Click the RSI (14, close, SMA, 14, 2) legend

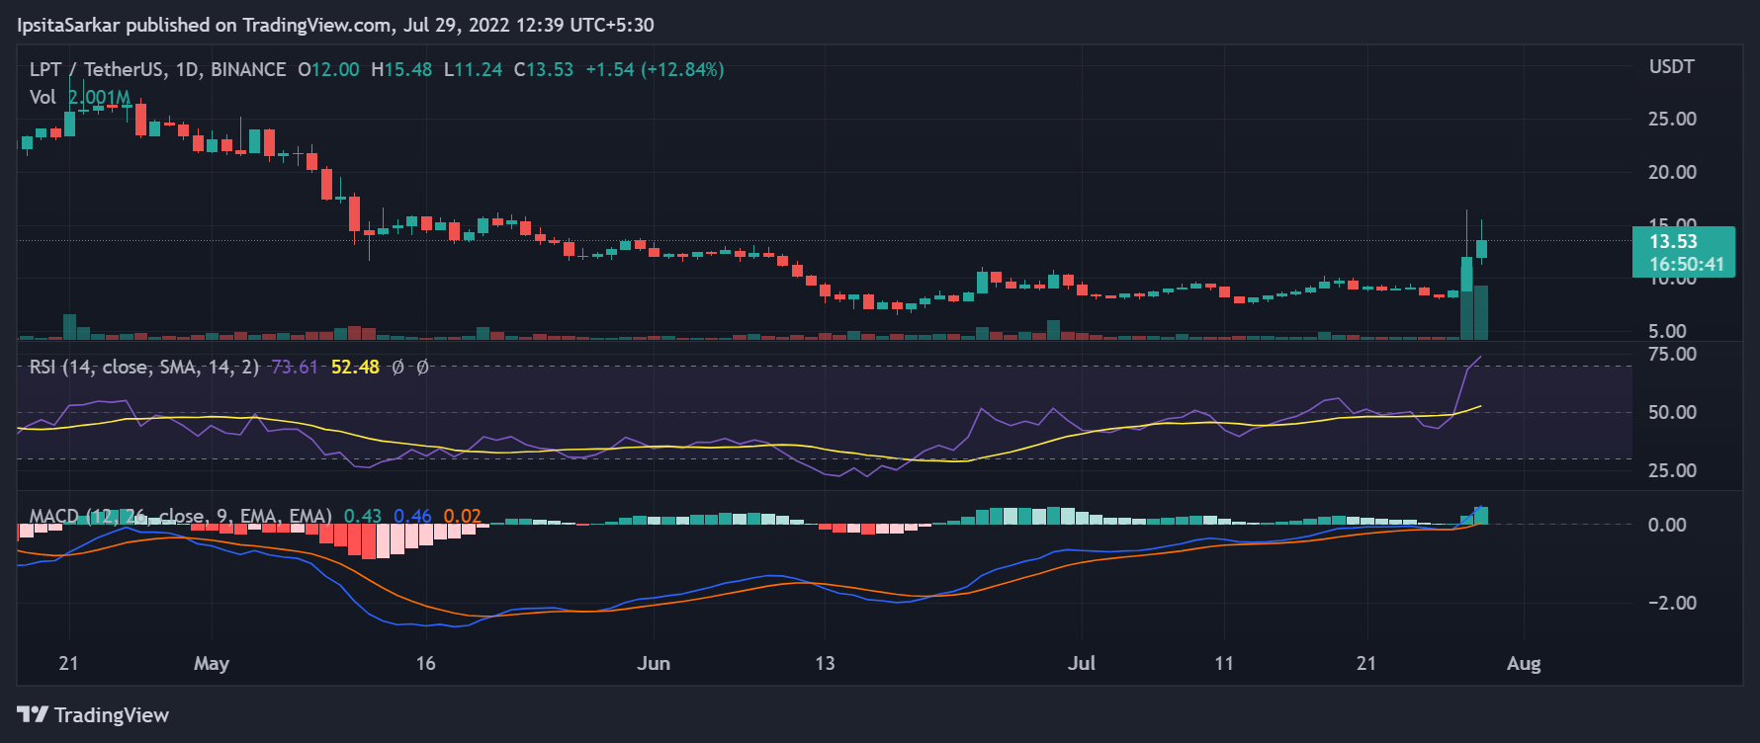point(144,367)
